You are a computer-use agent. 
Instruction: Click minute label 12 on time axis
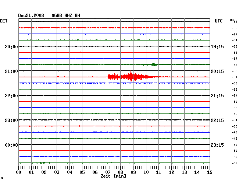tap(171, 172)
